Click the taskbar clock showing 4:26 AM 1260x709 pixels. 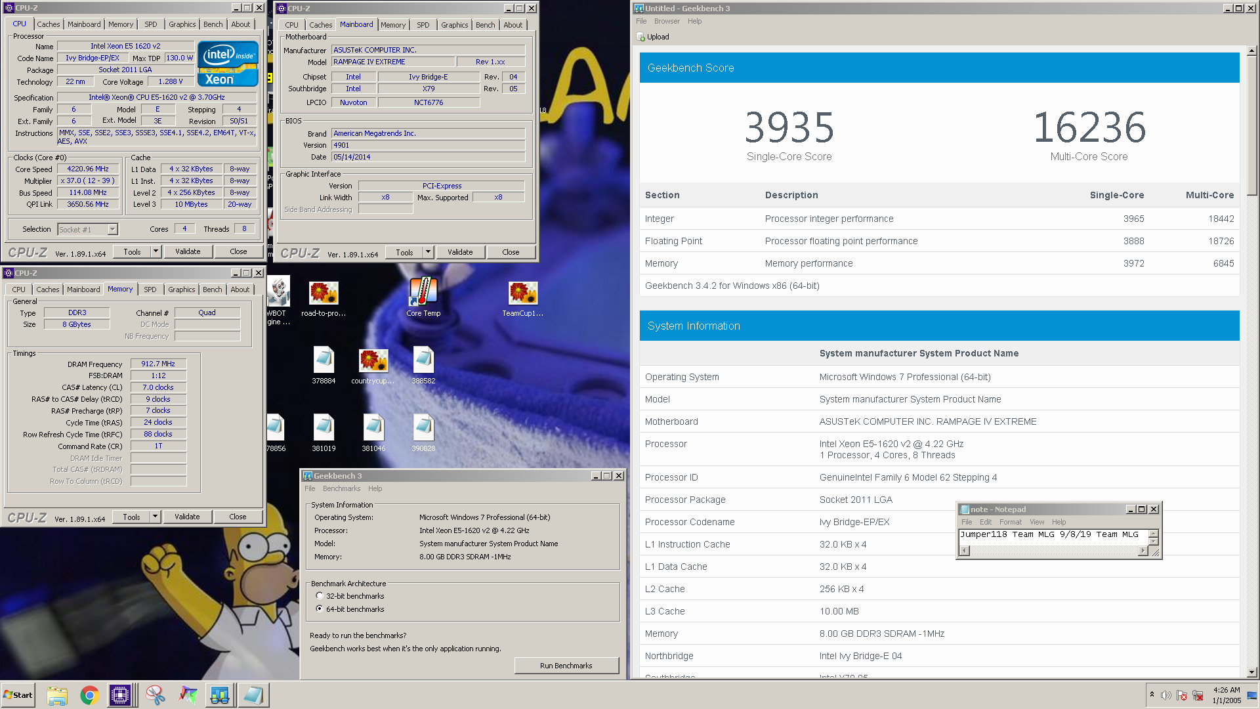click(1227, 695)
